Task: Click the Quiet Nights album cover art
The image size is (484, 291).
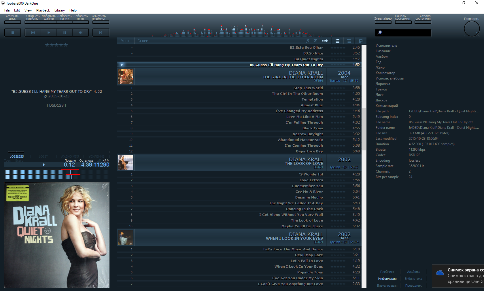Action: [x=56, y=235]
